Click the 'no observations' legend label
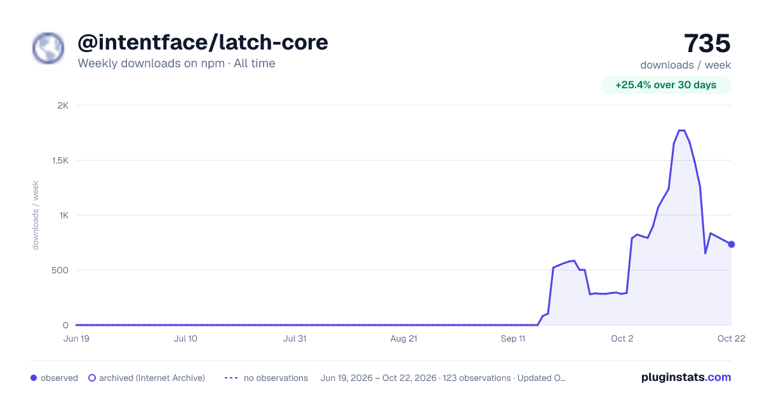The height and width of the screenshot is (400, 762). pyautogui.click(x=276, y=378)
